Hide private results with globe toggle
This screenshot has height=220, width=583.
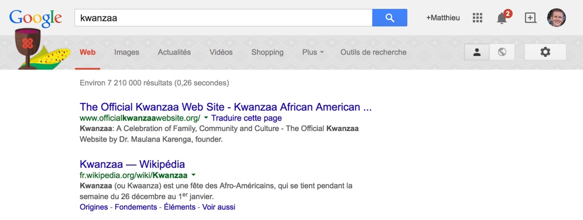pos(502,52)
